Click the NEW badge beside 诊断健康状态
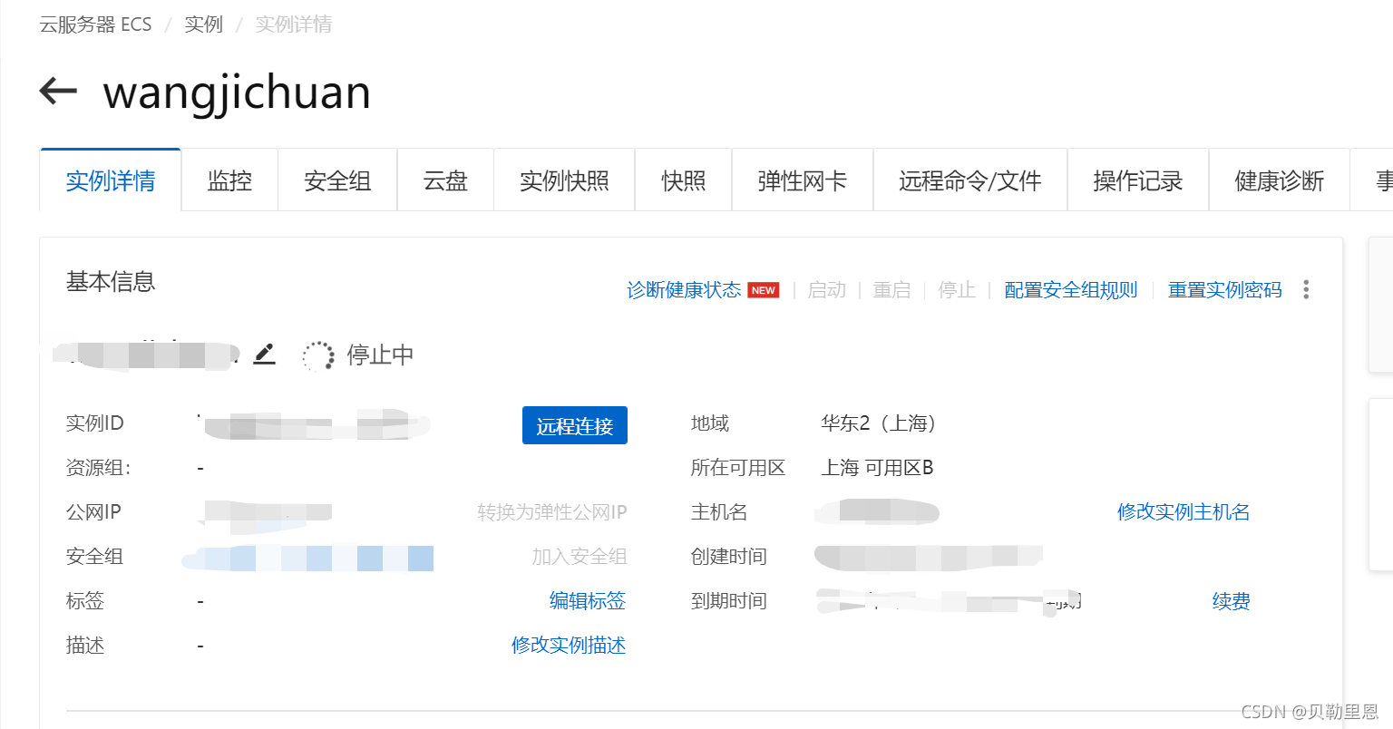The image size is (1393, 729). coord(764,290)
